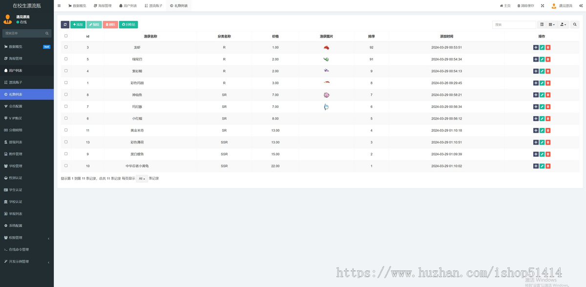Click the red 删除 delete toolbar button
The height and width of the screenshot is (287, 586).
[110, 24]
